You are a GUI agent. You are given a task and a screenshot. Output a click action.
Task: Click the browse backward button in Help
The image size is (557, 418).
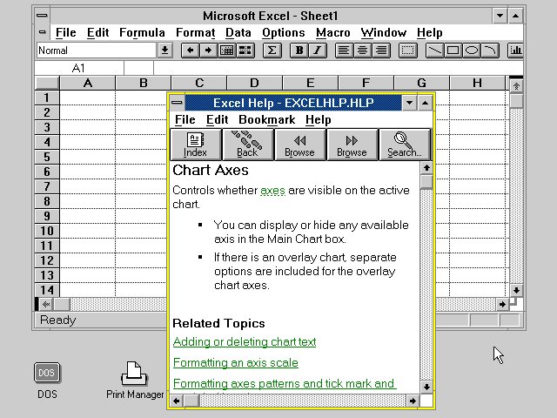coord(299,145)
